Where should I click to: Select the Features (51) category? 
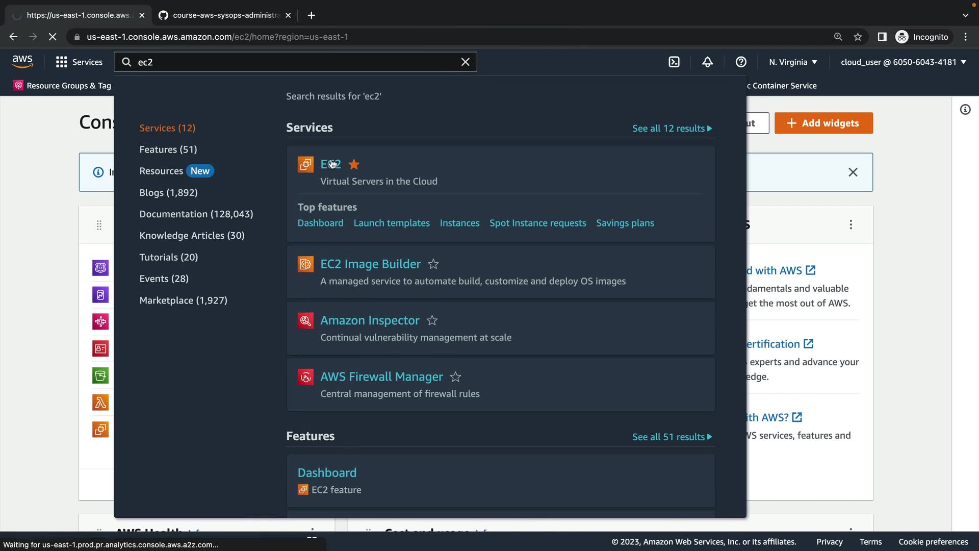[x=168, y=149]
